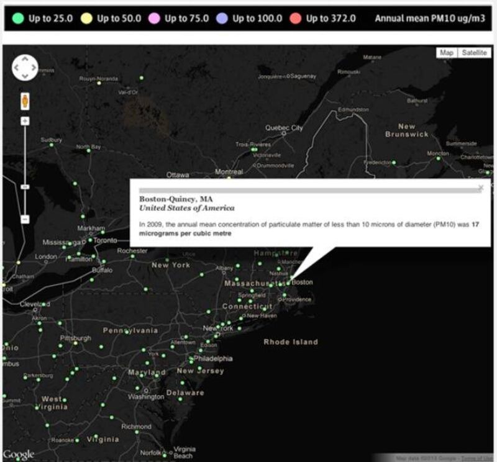Pan the map left with the arrow
The height and width of the screenshot is (462, 497).
click(16, 68)
